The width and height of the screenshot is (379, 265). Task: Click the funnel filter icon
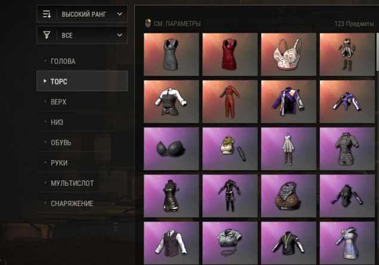pyautogui.click(x=47, y=35)
